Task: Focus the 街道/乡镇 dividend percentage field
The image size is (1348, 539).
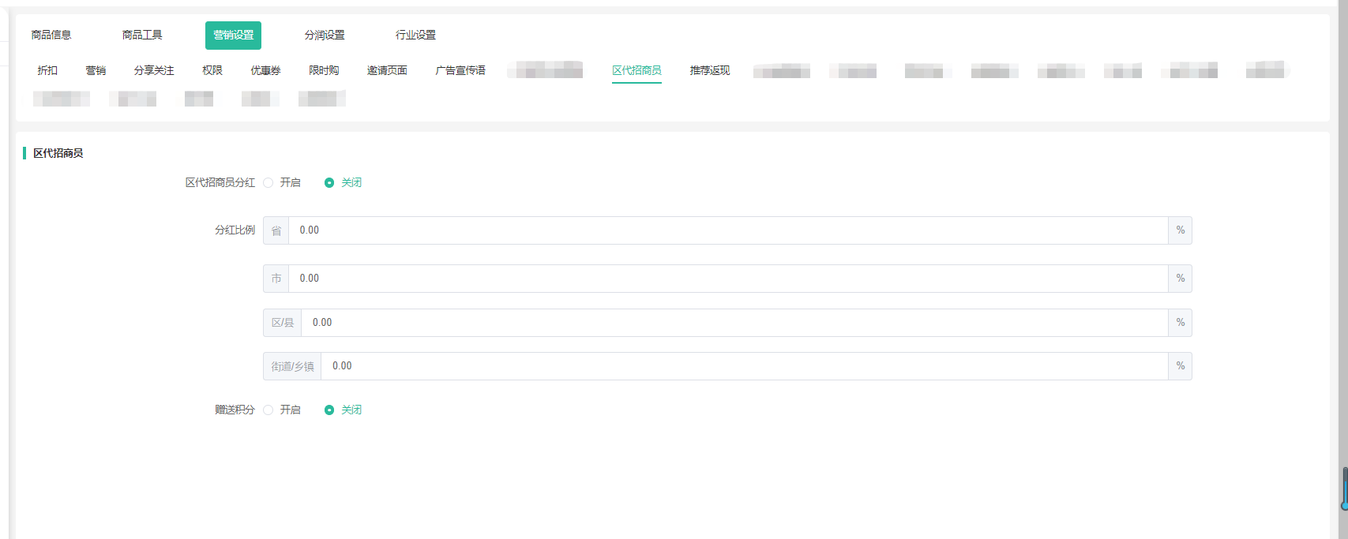Action: pos(742,366)
